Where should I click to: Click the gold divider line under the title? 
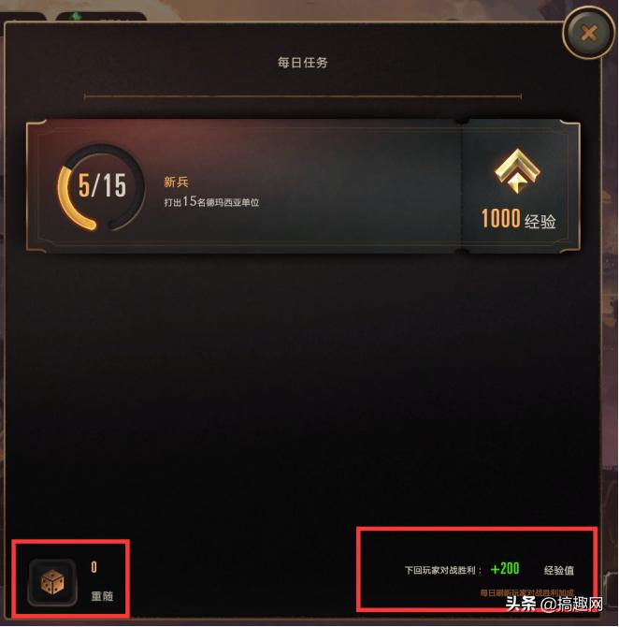[303, 96]
